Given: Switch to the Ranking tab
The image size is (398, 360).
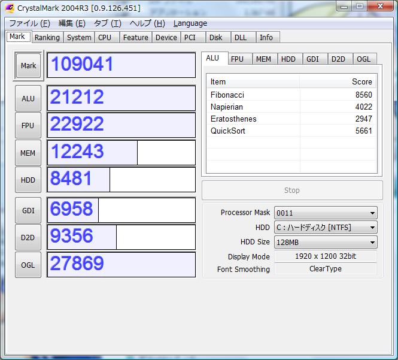Looking at the screenshot, I should [x=47, y=38].
